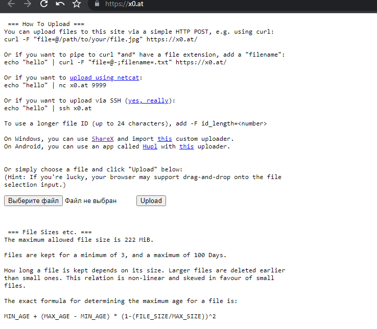Click the padlock site security icon
The height and width of the screenshot is (329, 377).
click(x=96, y=4)
